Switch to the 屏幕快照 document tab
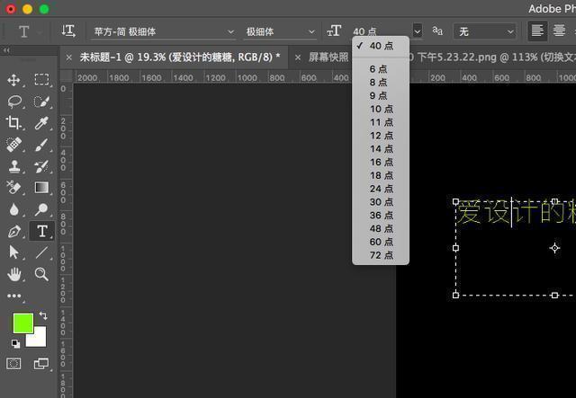 [328, 57]
